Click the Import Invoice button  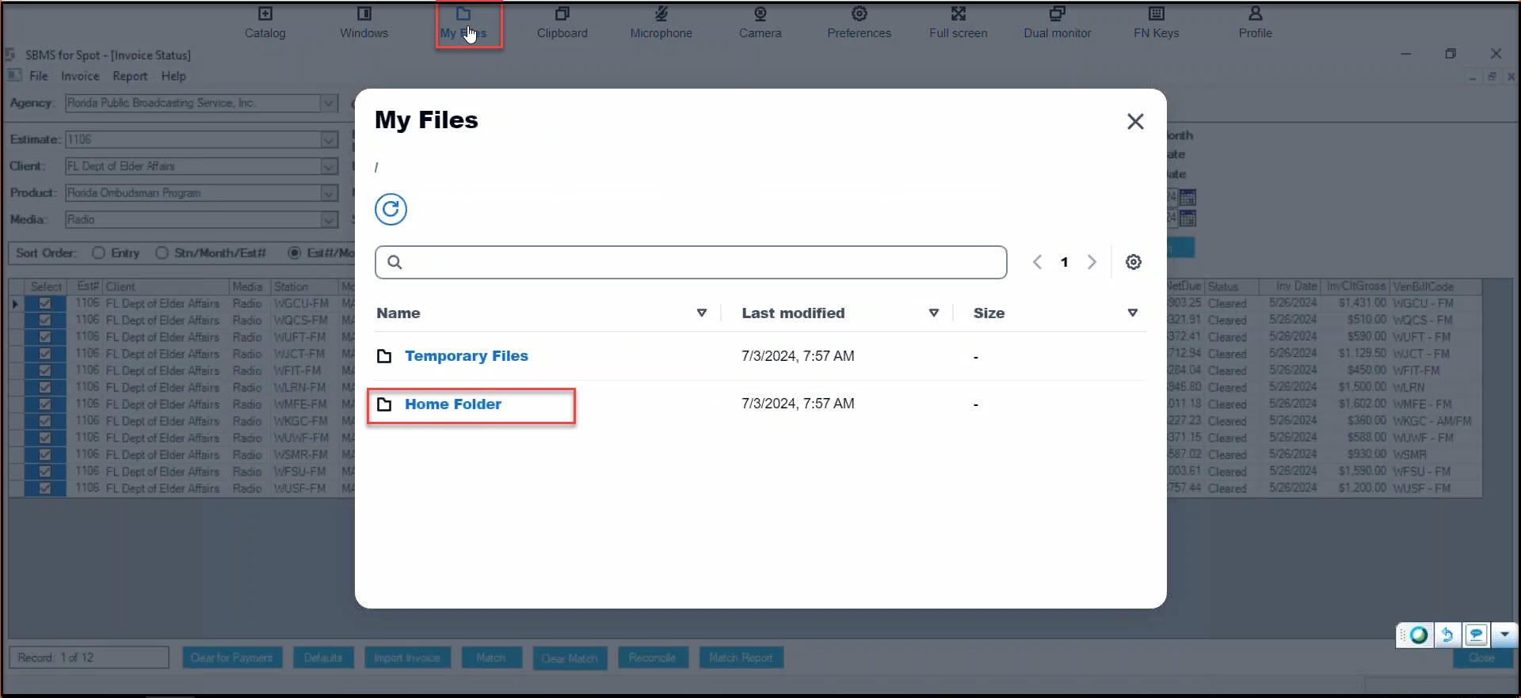click(407, 658)
